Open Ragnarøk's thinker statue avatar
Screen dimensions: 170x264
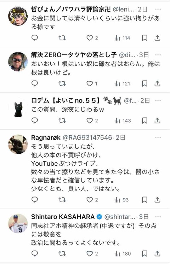click(x=18, y=144)
